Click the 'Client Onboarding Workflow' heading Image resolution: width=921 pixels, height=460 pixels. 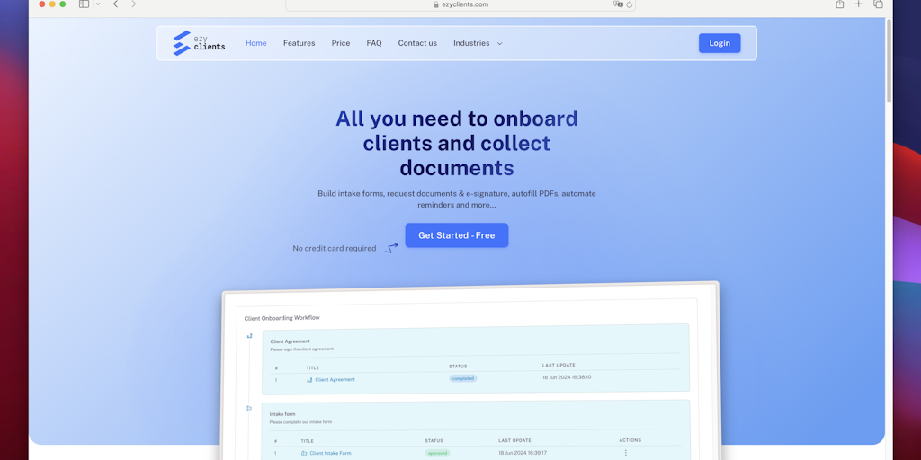pyautogui.click(x=282, y=318)
